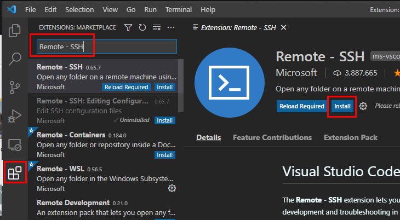400x220 pixels.
Task: Clear extensions search results
Action: pyautogui.click(x=157, y=27)
